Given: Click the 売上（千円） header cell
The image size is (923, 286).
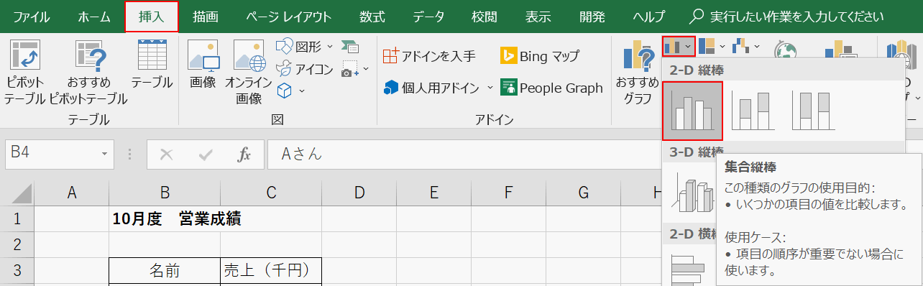Looking at the screenshot, I should click(x=271, y=271).
